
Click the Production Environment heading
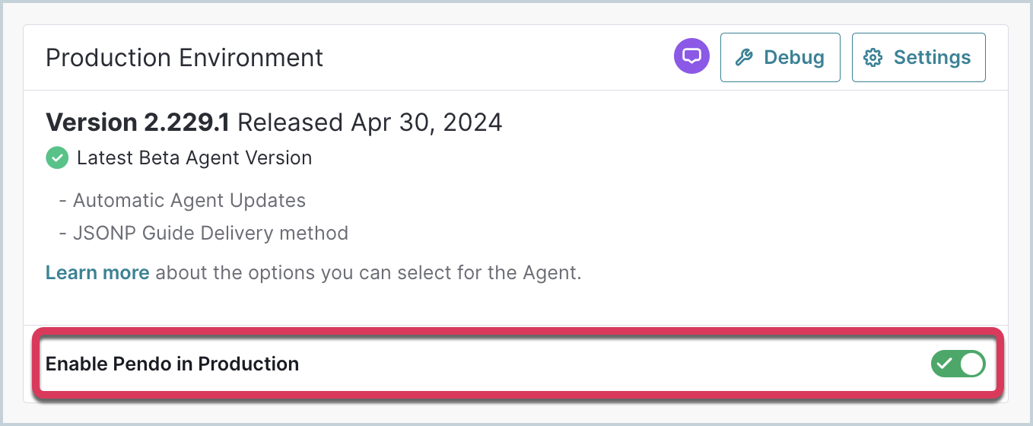[184, 57]
